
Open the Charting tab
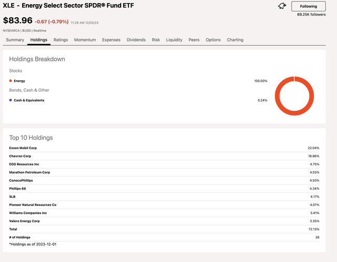pos(235,40)
